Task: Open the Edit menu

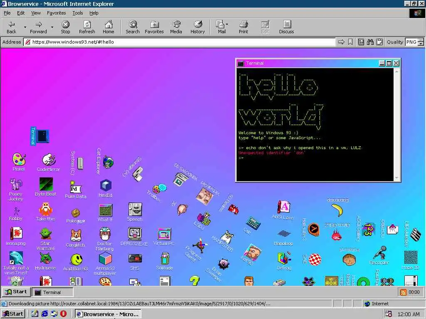Action: pos(21,13)
